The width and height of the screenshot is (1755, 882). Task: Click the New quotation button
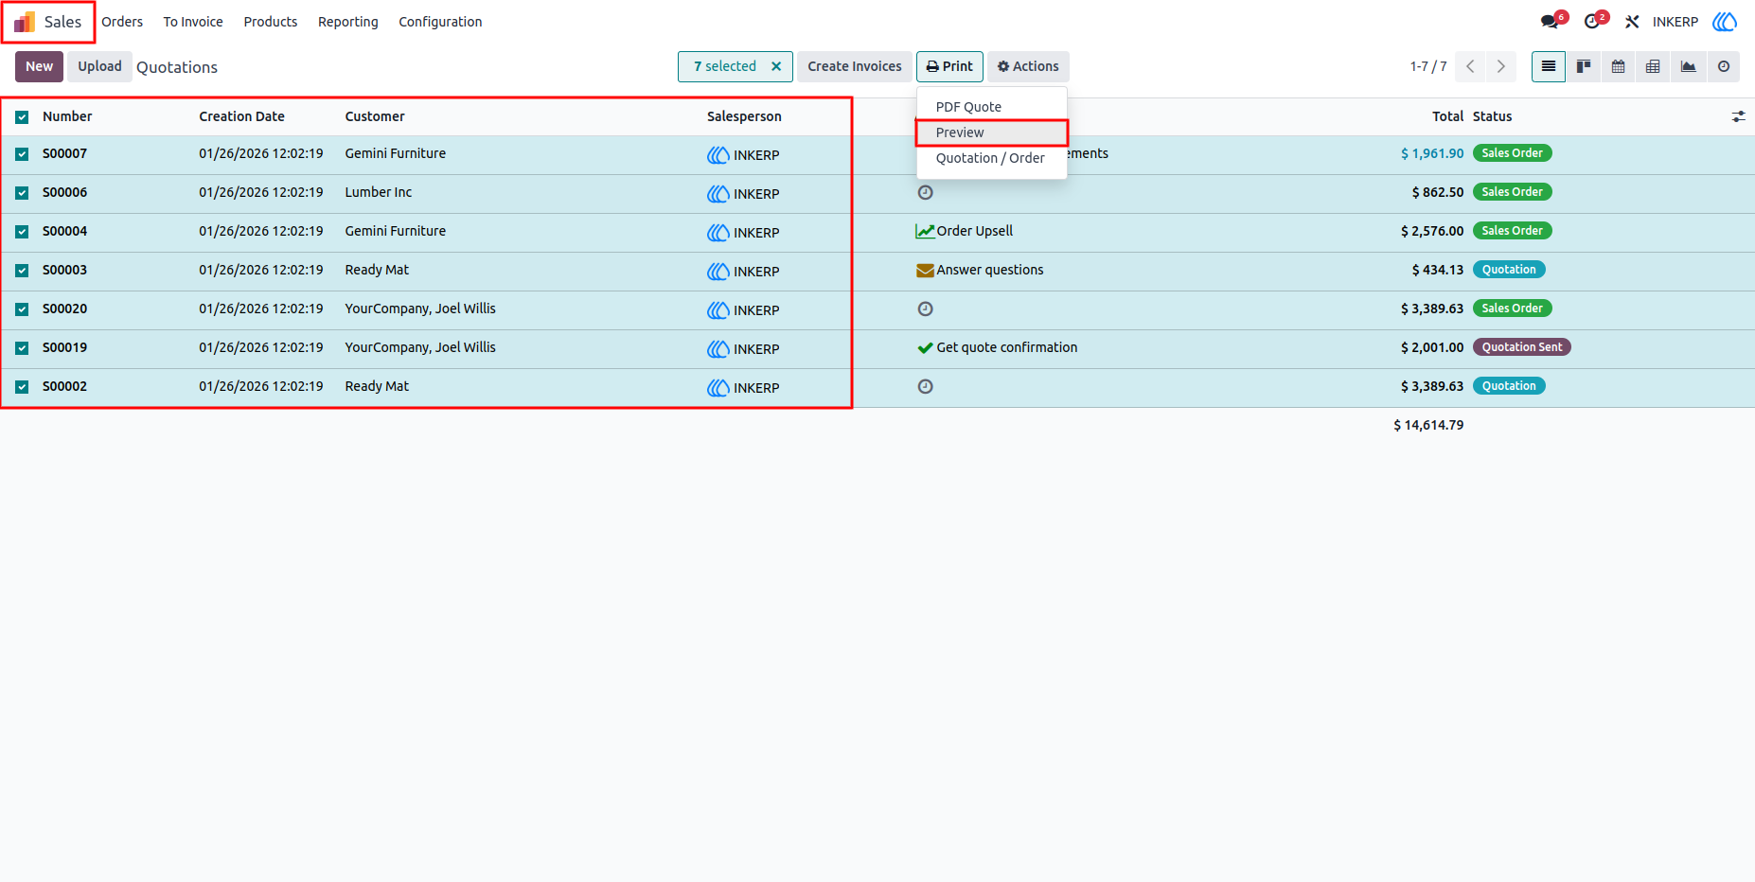[x=40, y=66]
